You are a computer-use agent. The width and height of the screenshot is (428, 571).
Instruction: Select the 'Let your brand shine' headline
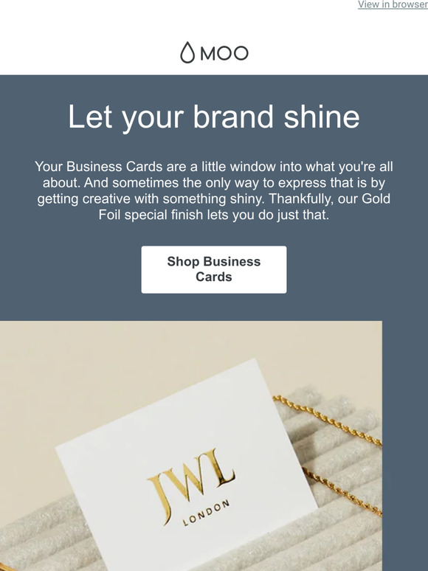pos(214,117)
